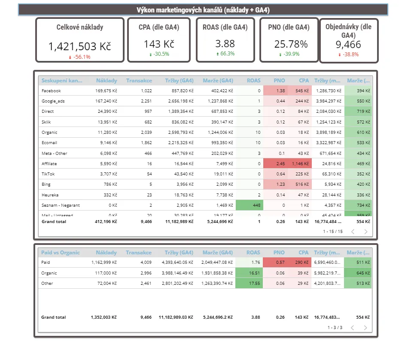This screenshot has width=414, height=341.
Task: Click the TikTok row label
Action: (x=48, y=174)
